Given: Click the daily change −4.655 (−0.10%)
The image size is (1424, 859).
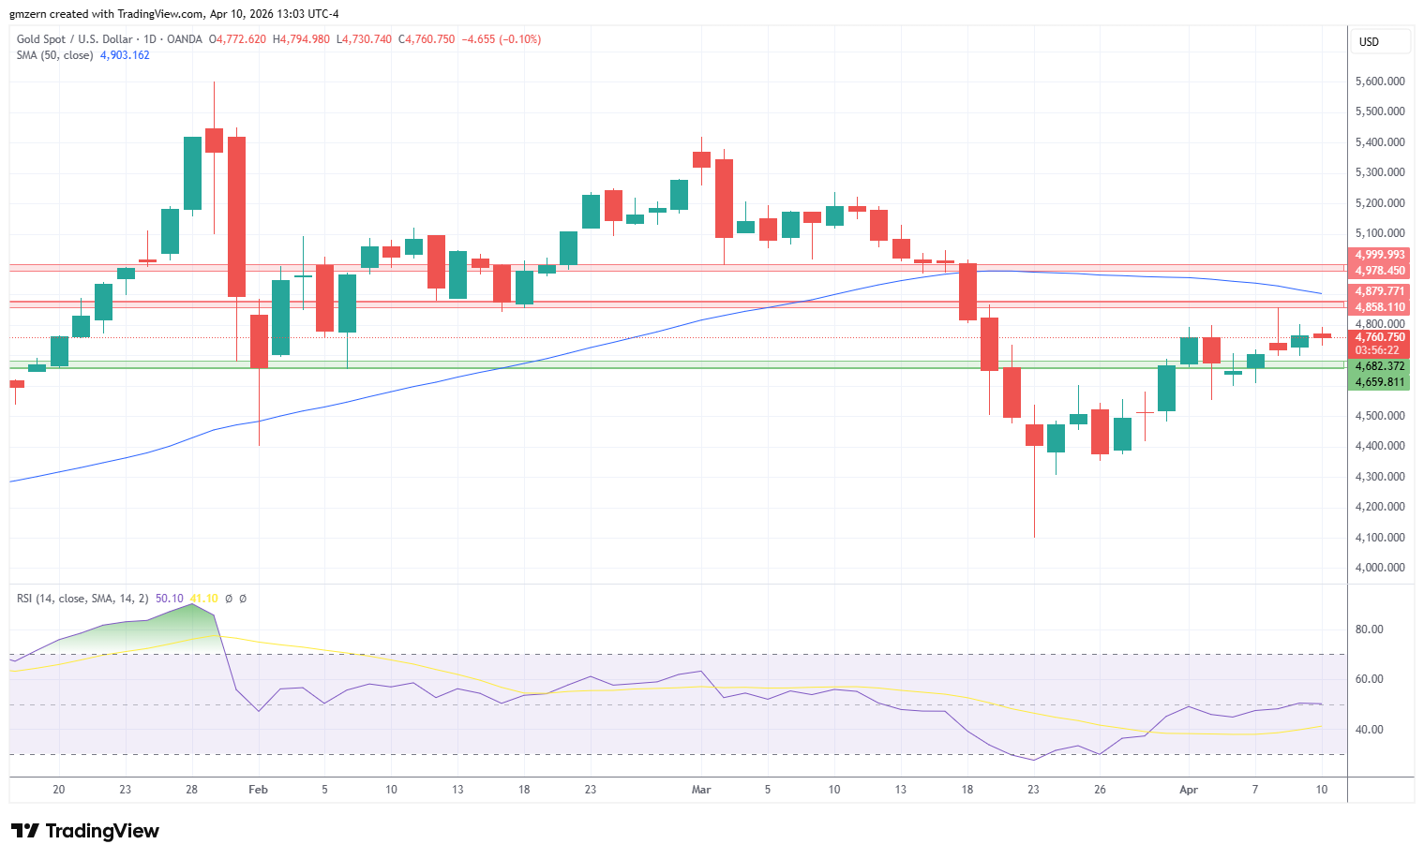Looking at the screenshot, I should (x=502, y=39).
